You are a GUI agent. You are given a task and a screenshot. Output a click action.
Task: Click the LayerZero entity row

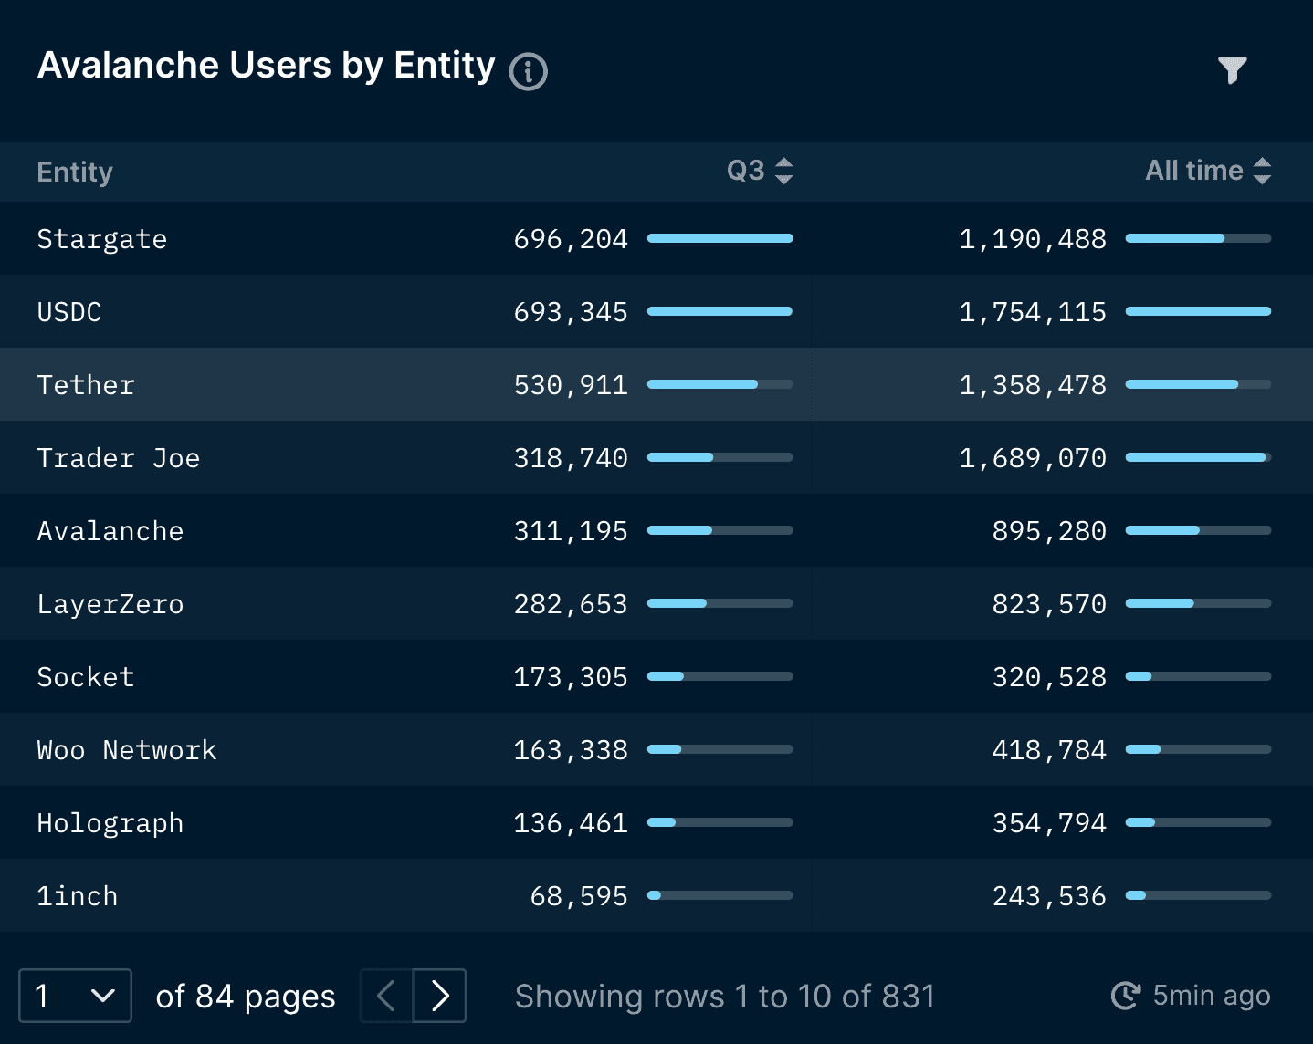(656, 603)
